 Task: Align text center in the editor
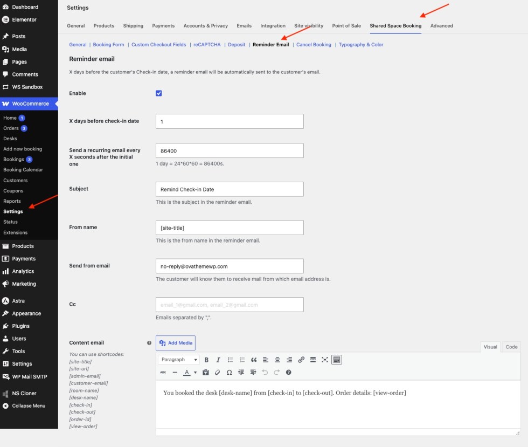(x=277, y=360)
